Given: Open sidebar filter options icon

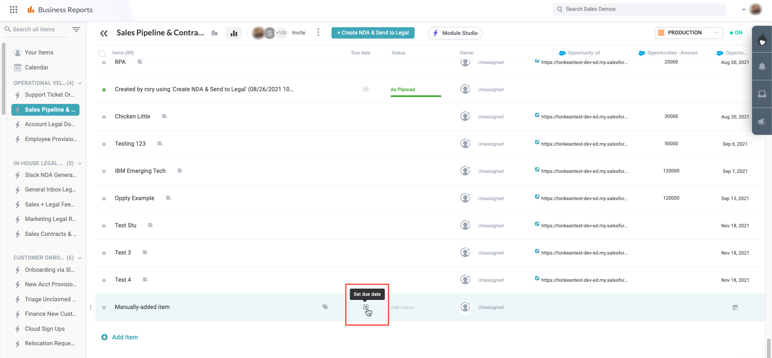Looking at the screenshot, I should point(76,29).
